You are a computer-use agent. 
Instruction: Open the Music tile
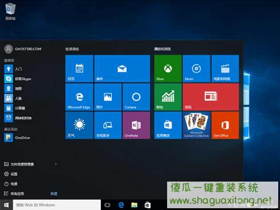pos(196,68)
